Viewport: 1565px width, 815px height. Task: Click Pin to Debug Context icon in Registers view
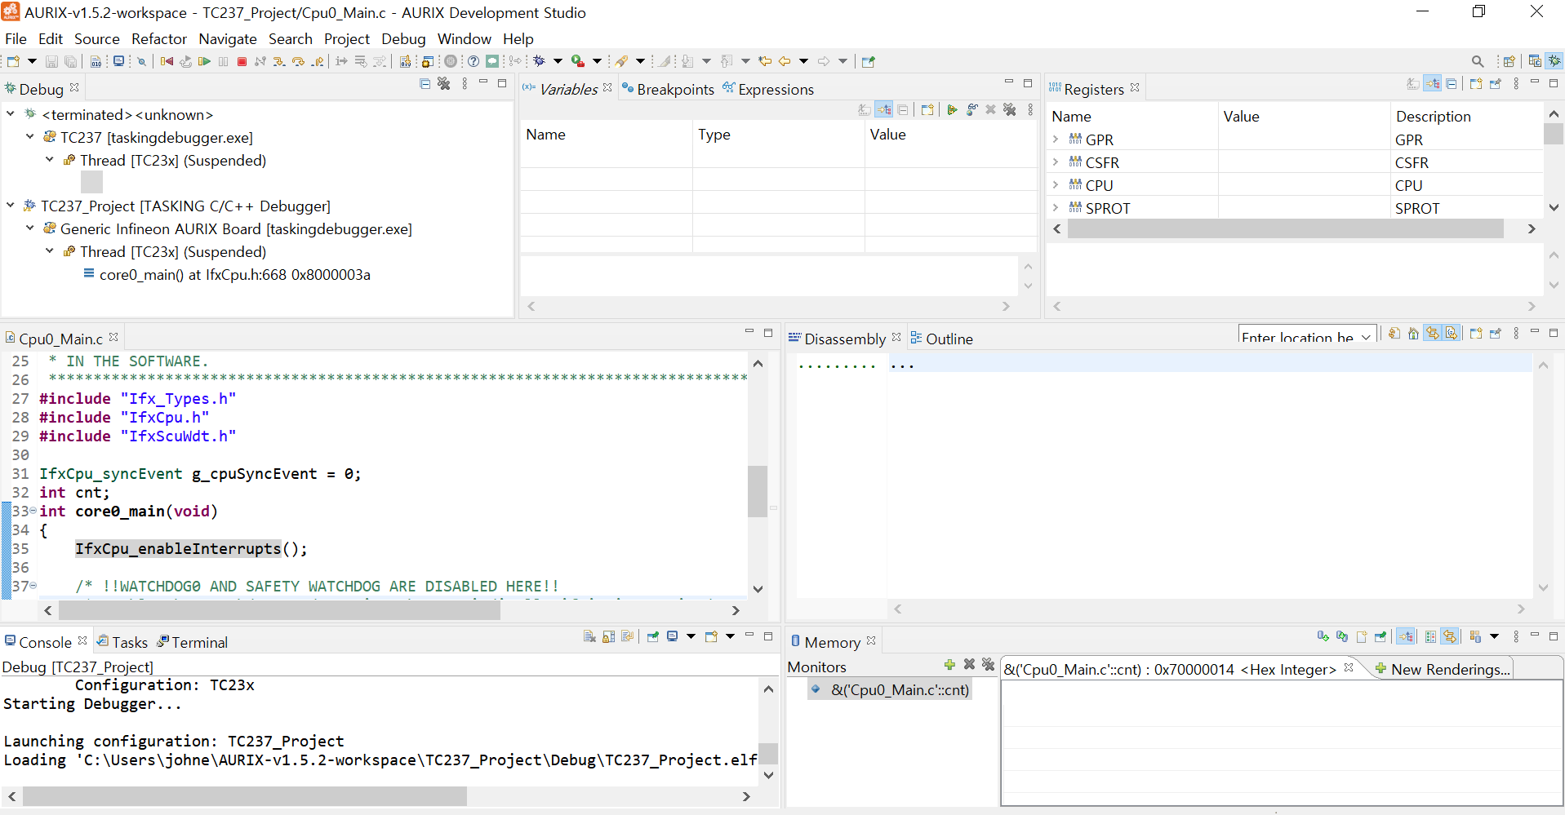coord(1496,83)
